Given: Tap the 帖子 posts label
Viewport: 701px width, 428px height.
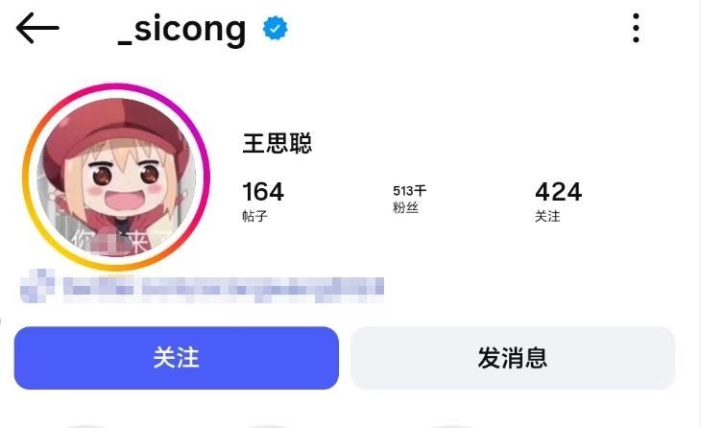Looking at the screenshot, I should tap(254, 216).
